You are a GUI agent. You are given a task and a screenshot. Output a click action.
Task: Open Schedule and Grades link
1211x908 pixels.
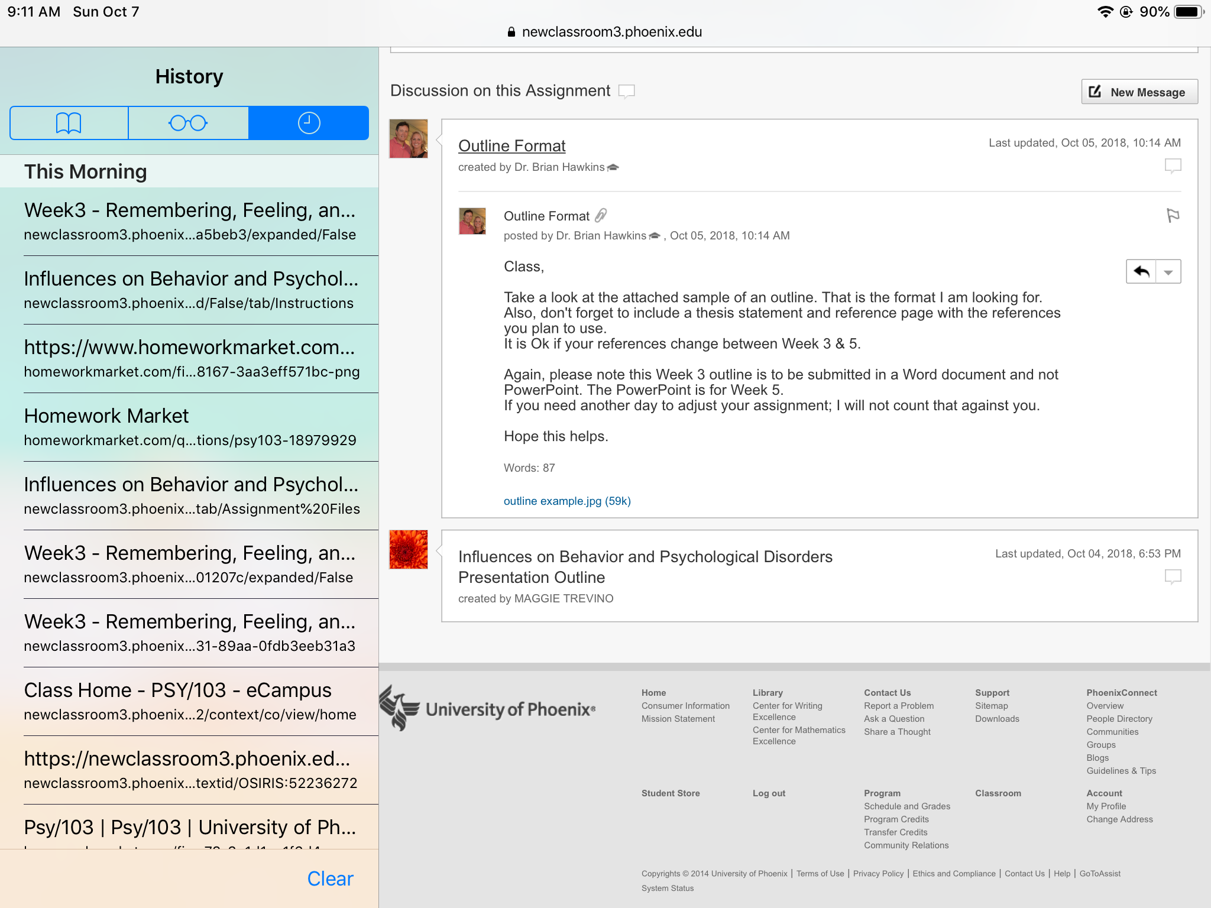907,806
